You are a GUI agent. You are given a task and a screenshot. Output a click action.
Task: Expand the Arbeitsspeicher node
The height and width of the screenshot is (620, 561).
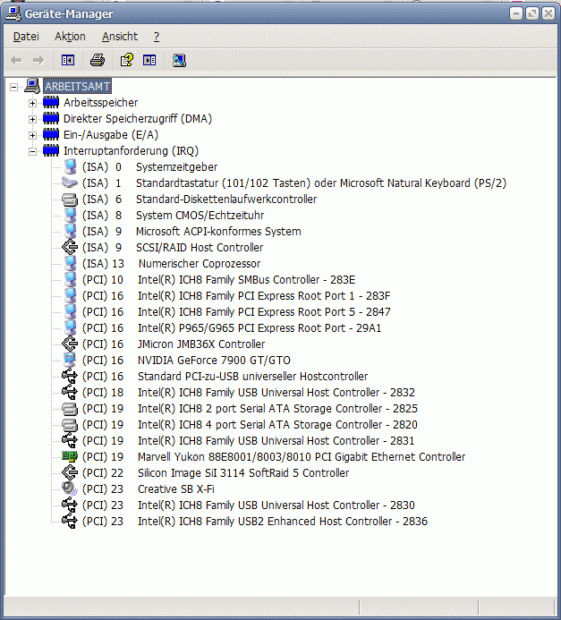pos(32,103)
